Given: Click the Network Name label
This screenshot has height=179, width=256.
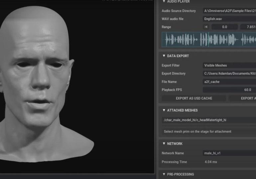Looking at the screenshot, I should [173, 153].
